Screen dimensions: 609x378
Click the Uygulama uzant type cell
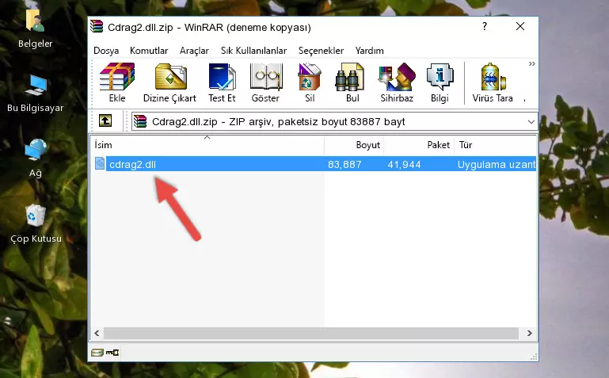tap(497, 164)
